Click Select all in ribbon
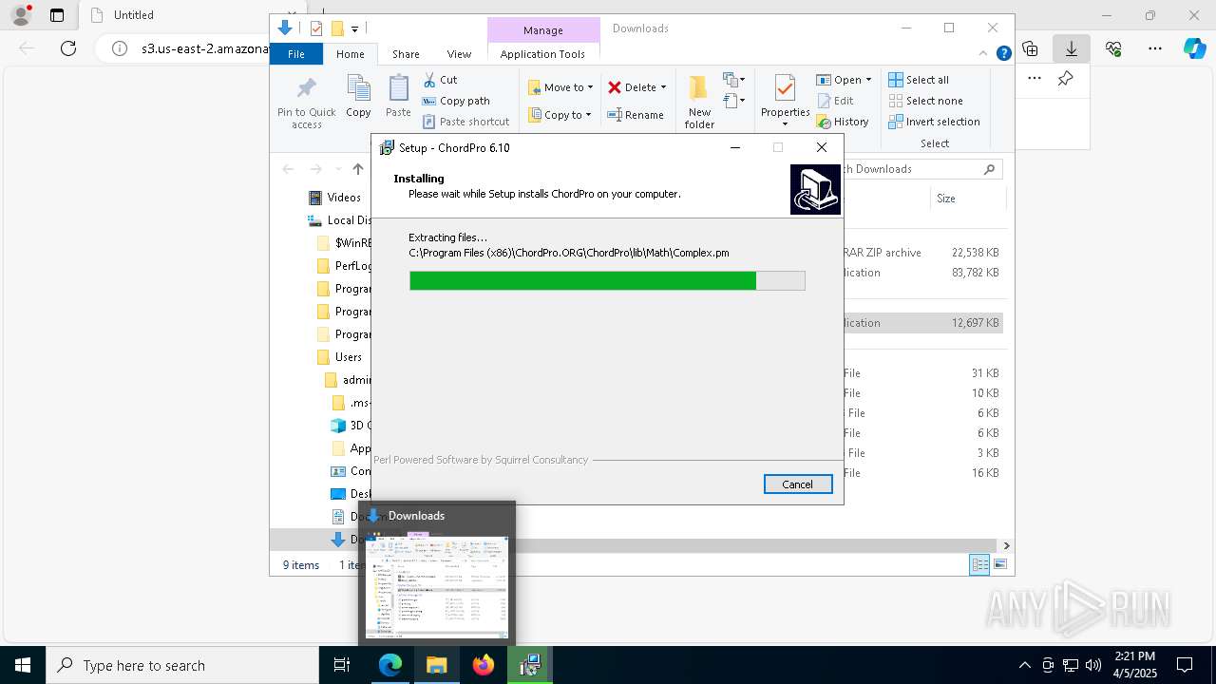 (x=919, y=80)
